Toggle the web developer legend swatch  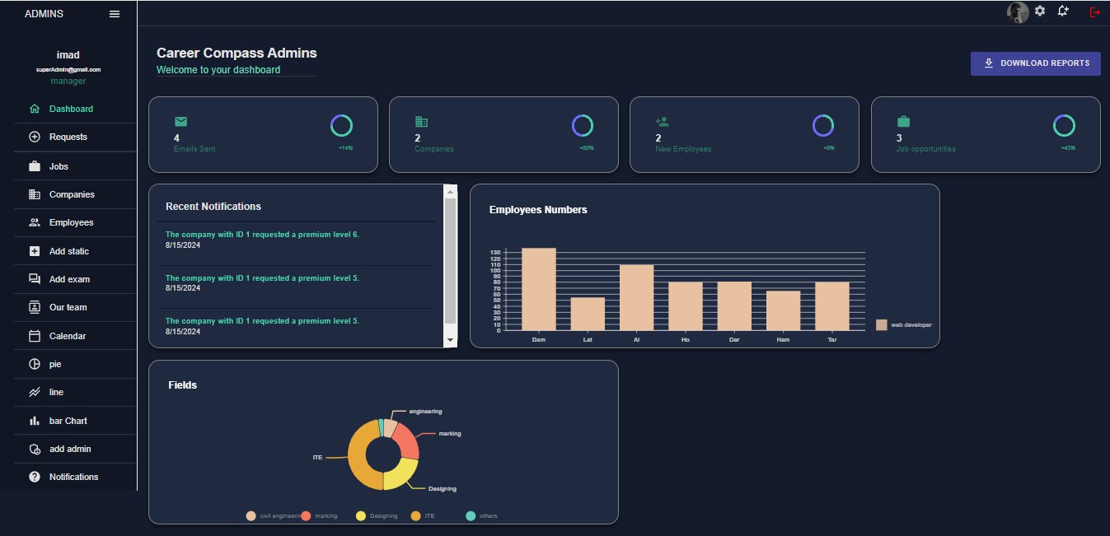click(882, 325)
